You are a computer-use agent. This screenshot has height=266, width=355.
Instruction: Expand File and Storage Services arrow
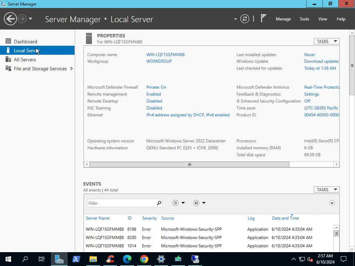(71, 68)
